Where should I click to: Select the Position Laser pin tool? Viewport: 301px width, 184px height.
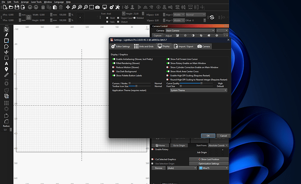(x=7, y=69)
